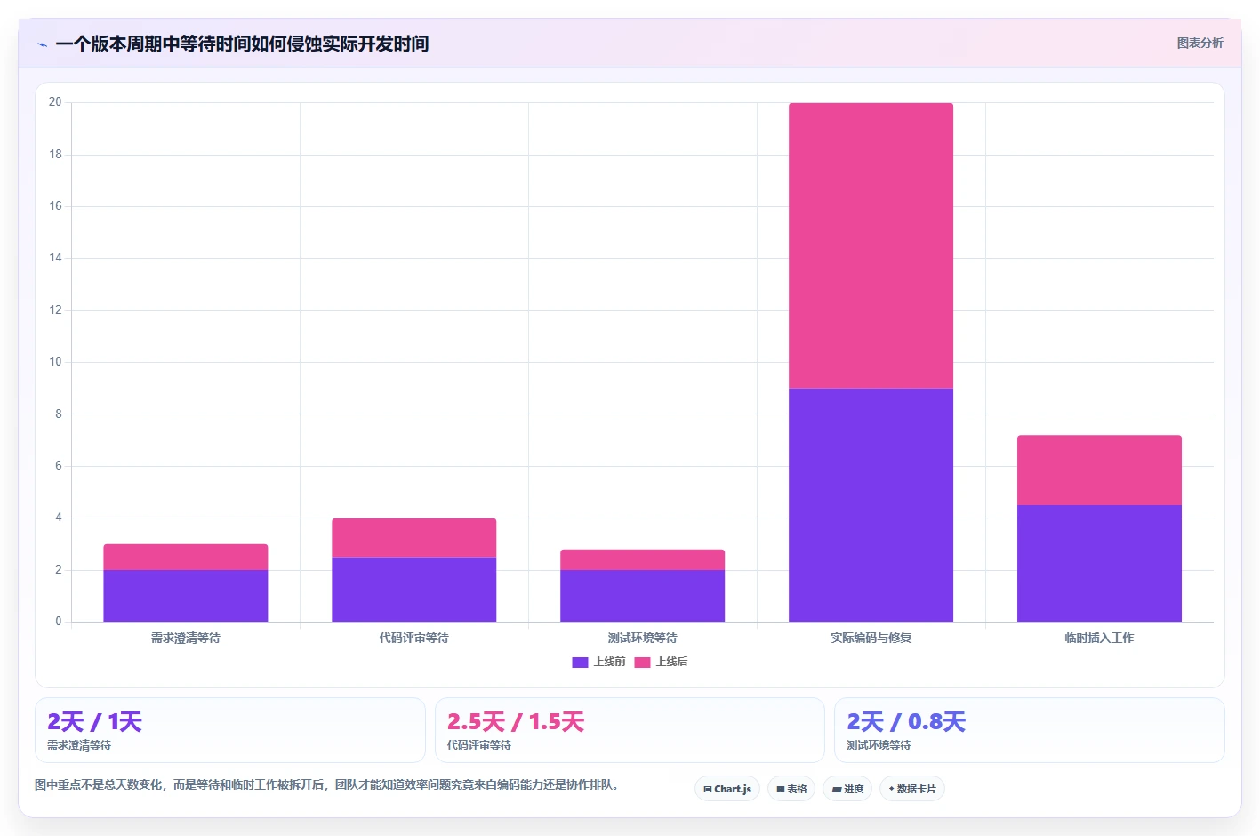Image resolution: width=1260 pixels, height=836 pixels.
Task: Click the Chart.js tag button
Action: point(727,789)
